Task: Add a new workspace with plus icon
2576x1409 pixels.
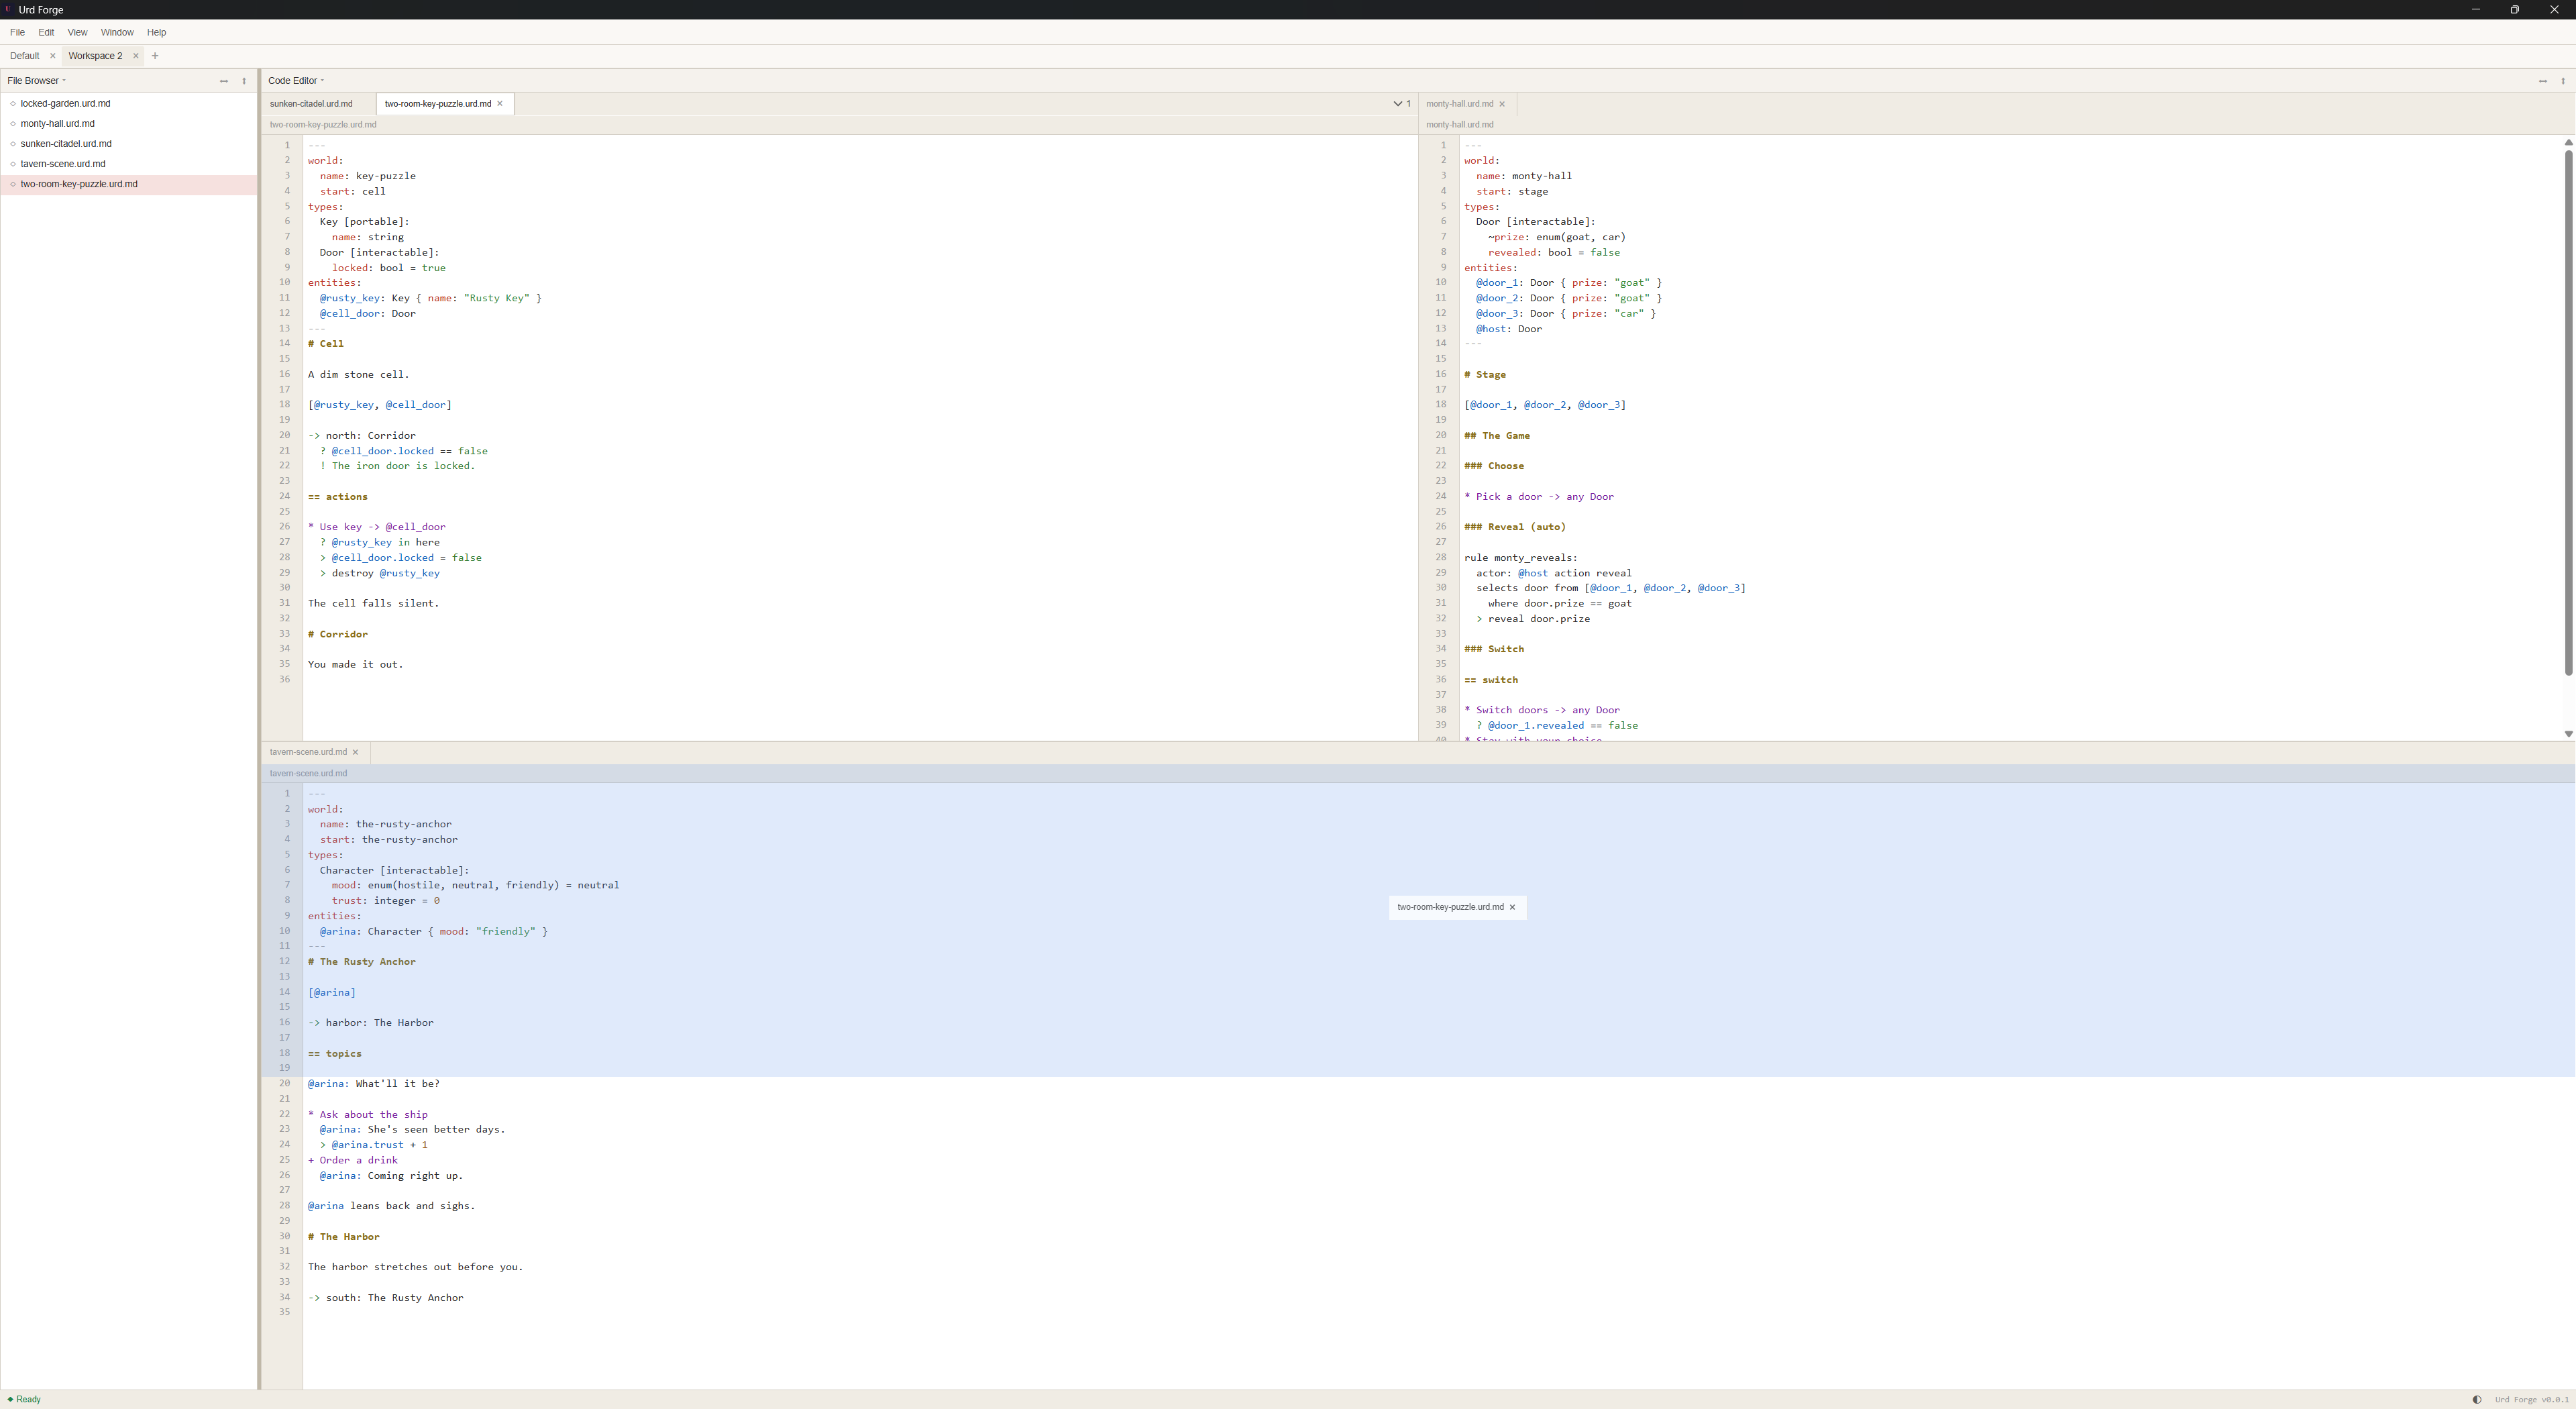Action: pyautogui.click(x=155, y=56)
